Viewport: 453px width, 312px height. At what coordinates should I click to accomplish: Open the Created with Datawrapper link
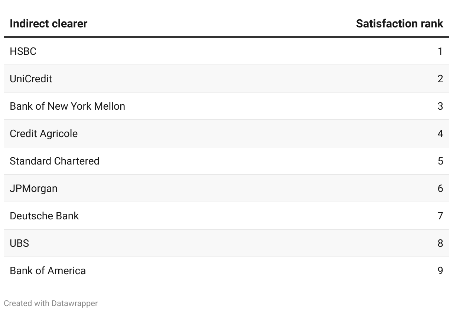click(51, 303)
